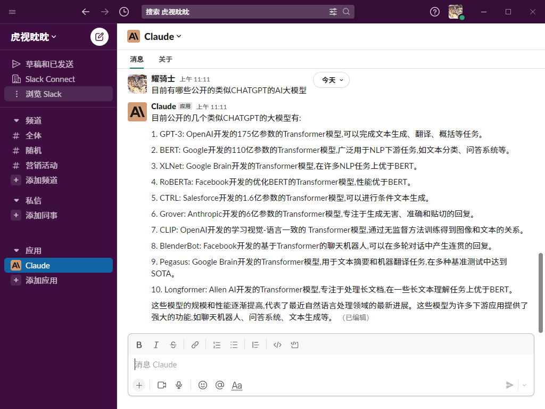Open 浏览 Slack in sidebar
This screenshot has height=409, width=545.
coord(59,94)
